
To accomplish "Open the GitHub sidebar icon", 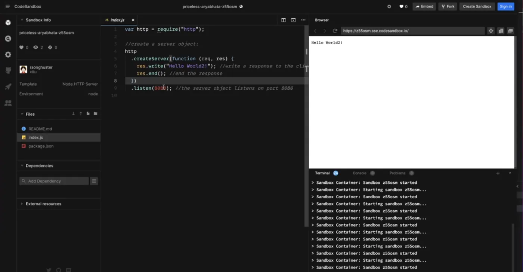I will tap(8, 71).
